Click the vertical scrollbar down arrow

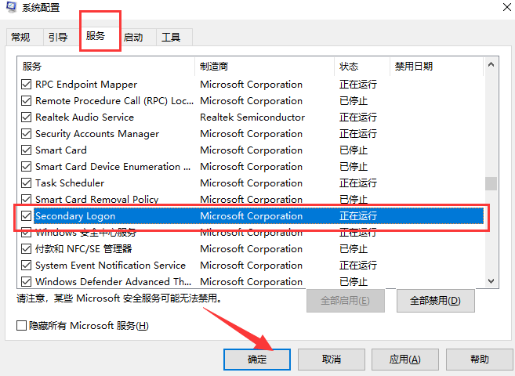point(491,281)
